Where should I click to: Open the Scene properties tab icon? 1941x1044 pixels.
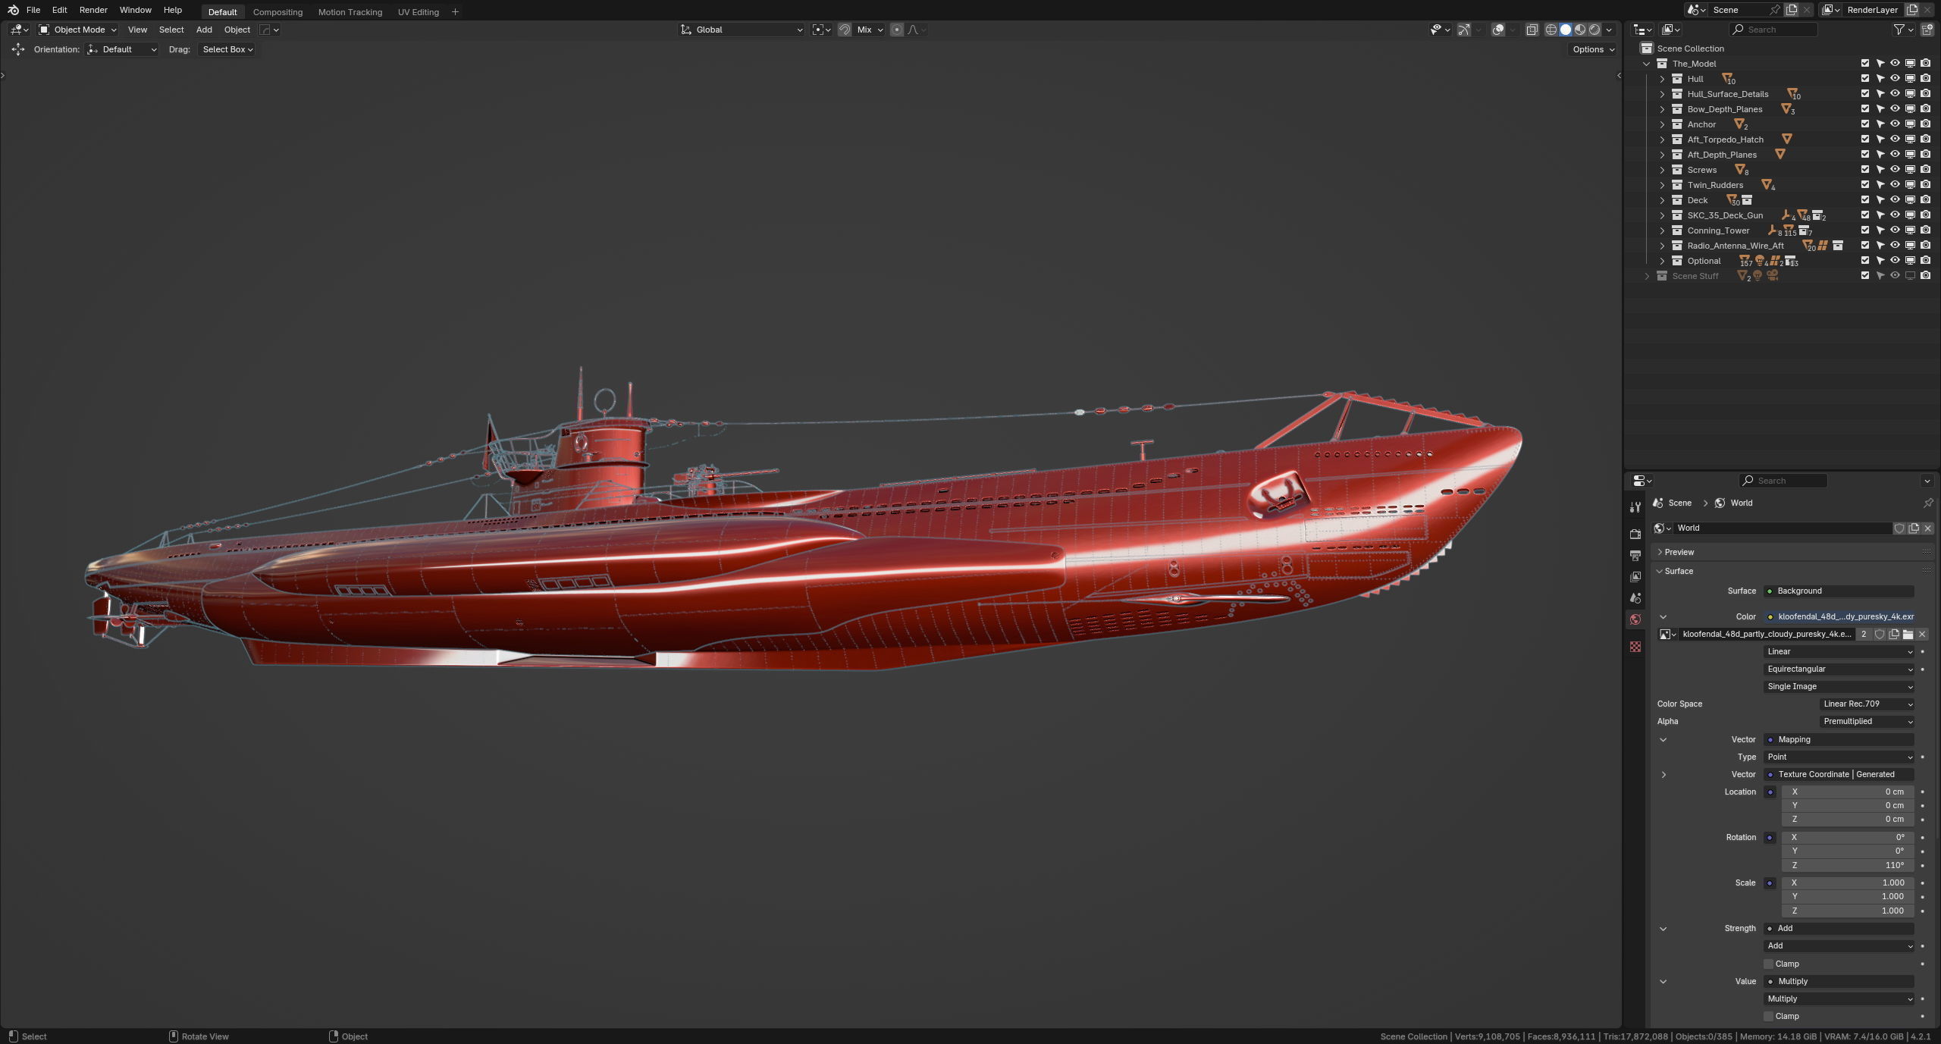pyautogui.click(x=1635, y=598)
